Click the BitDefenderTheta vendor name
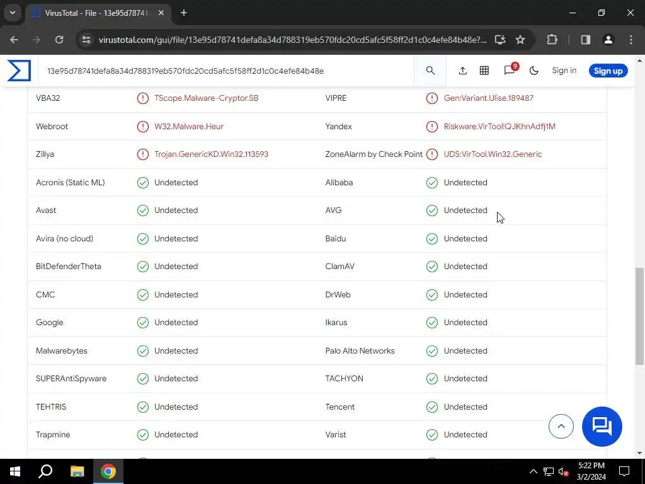 point(68,267)
